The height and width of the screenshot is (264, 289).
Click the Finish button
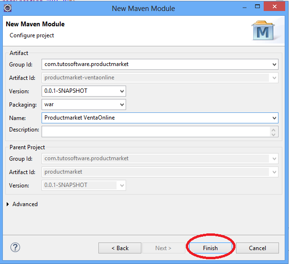click(x=210, y=248)
